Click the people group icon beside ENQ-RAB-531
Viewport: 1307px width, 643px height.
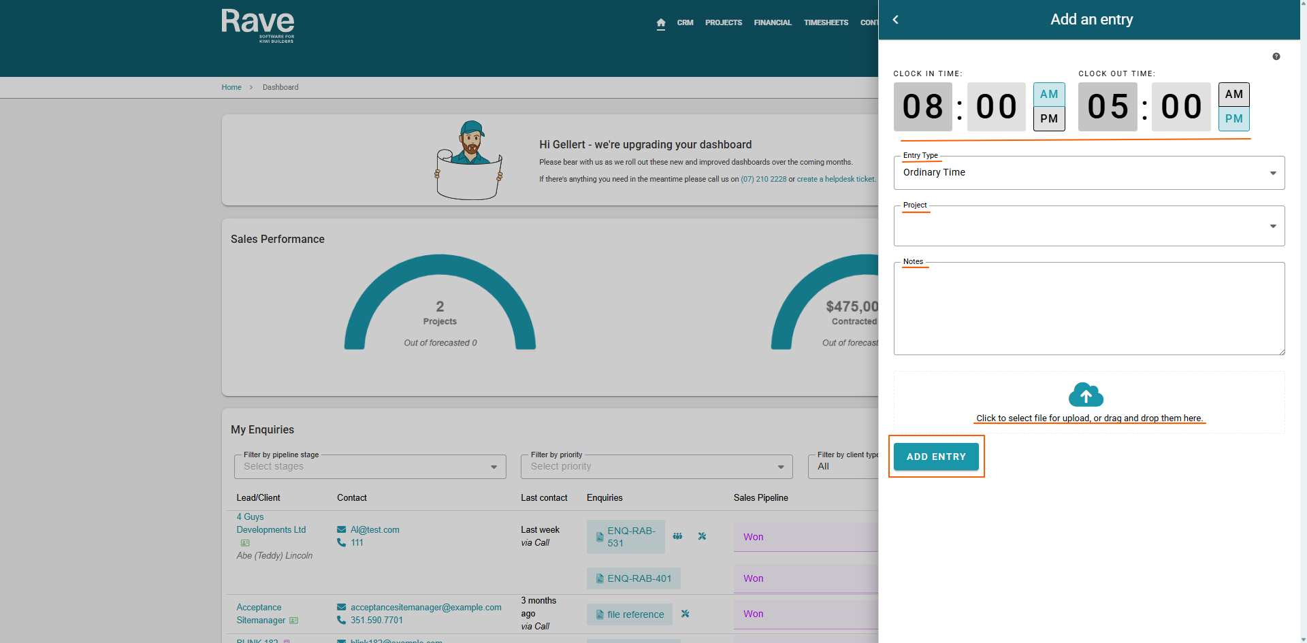pyautogui.click(x=677, y=536)
